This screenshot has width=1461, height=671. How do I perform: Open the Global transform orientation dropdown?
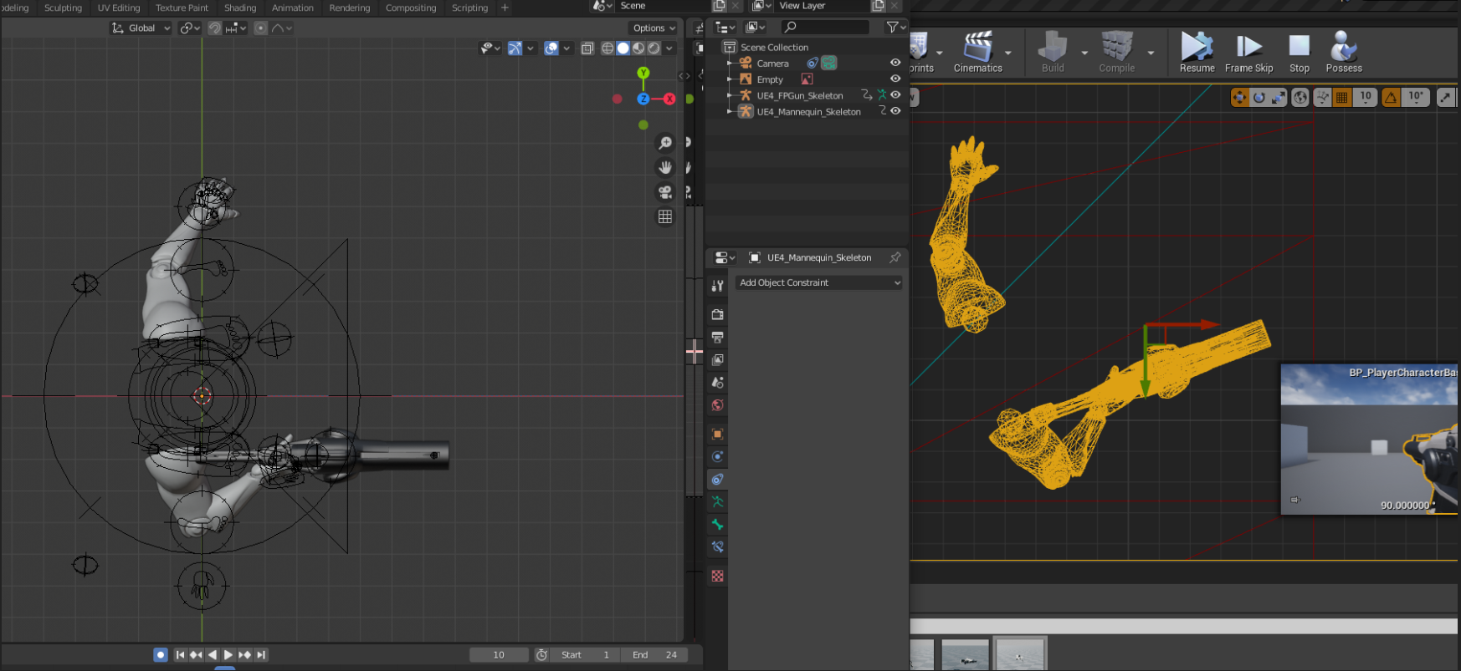point(141,28)
